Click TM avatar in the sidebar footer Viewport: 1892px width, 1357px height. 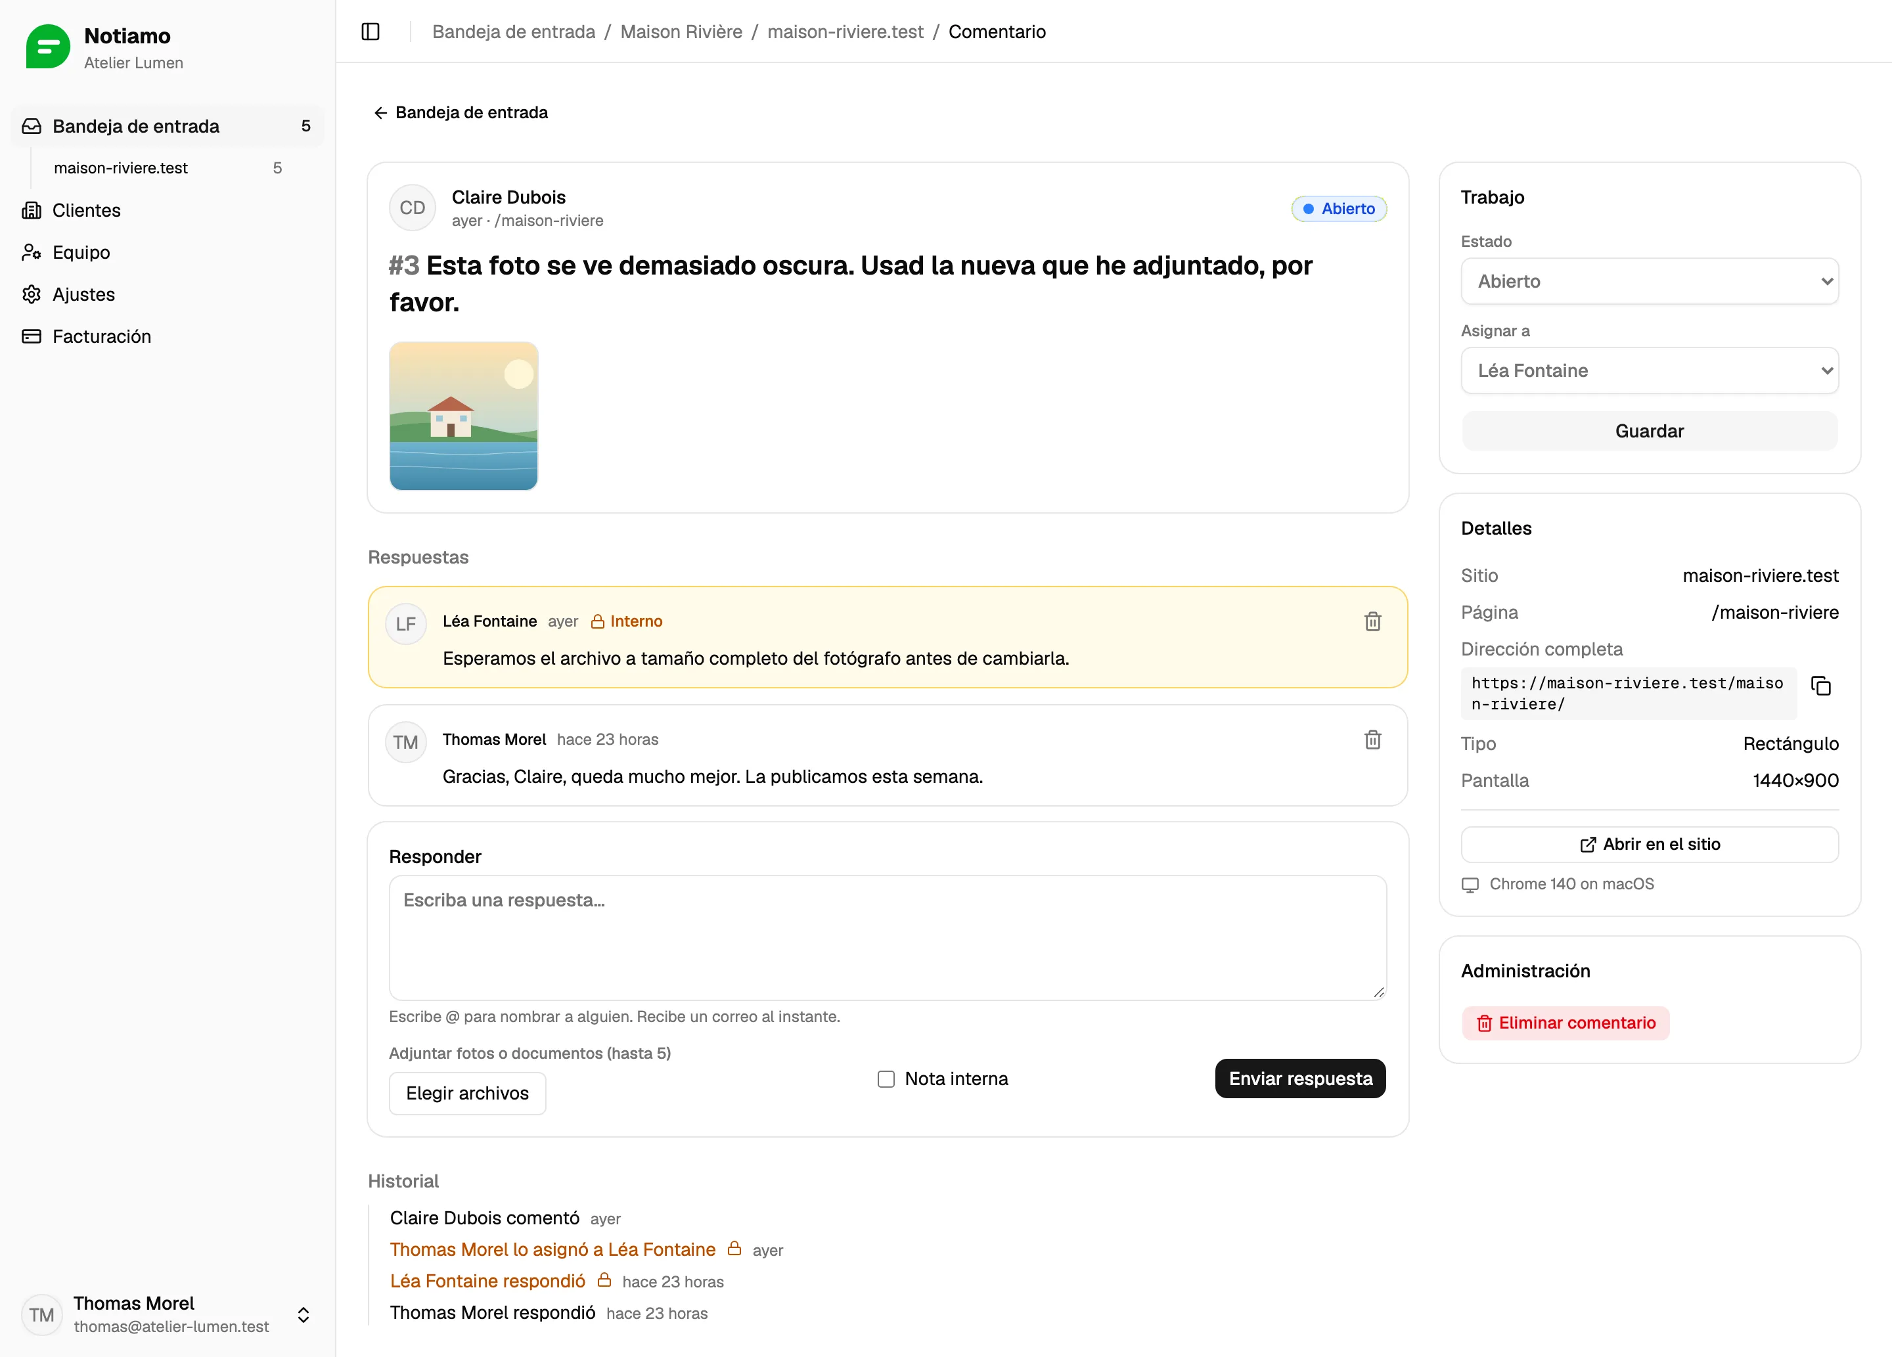(41, 1314)
